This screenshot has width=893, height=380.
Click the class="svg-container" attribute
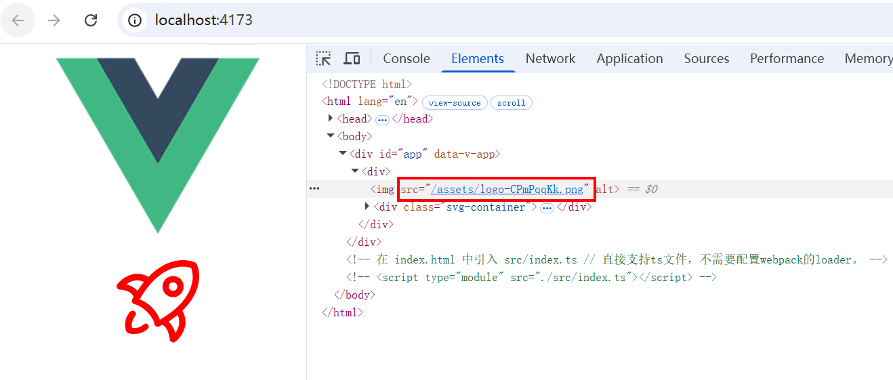tap(467, 207)
